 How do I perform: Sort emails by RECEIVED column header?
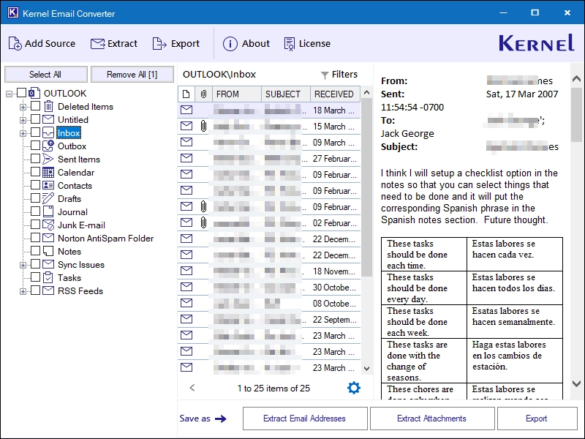point(336,94)
